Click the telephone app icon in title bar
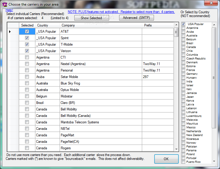The width and height of the screenshot is (220, 169). (x=5, y=4)
